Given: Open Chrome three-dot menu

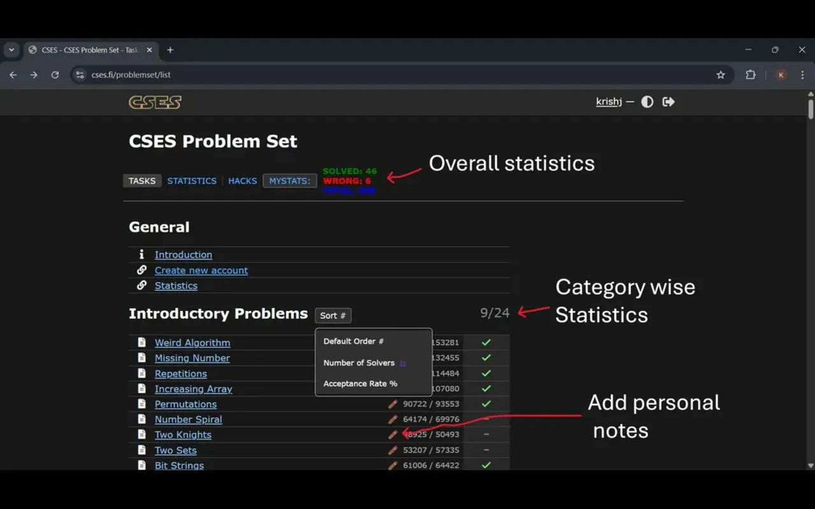Looking at the screenshot, I should [x=802, y=74].
